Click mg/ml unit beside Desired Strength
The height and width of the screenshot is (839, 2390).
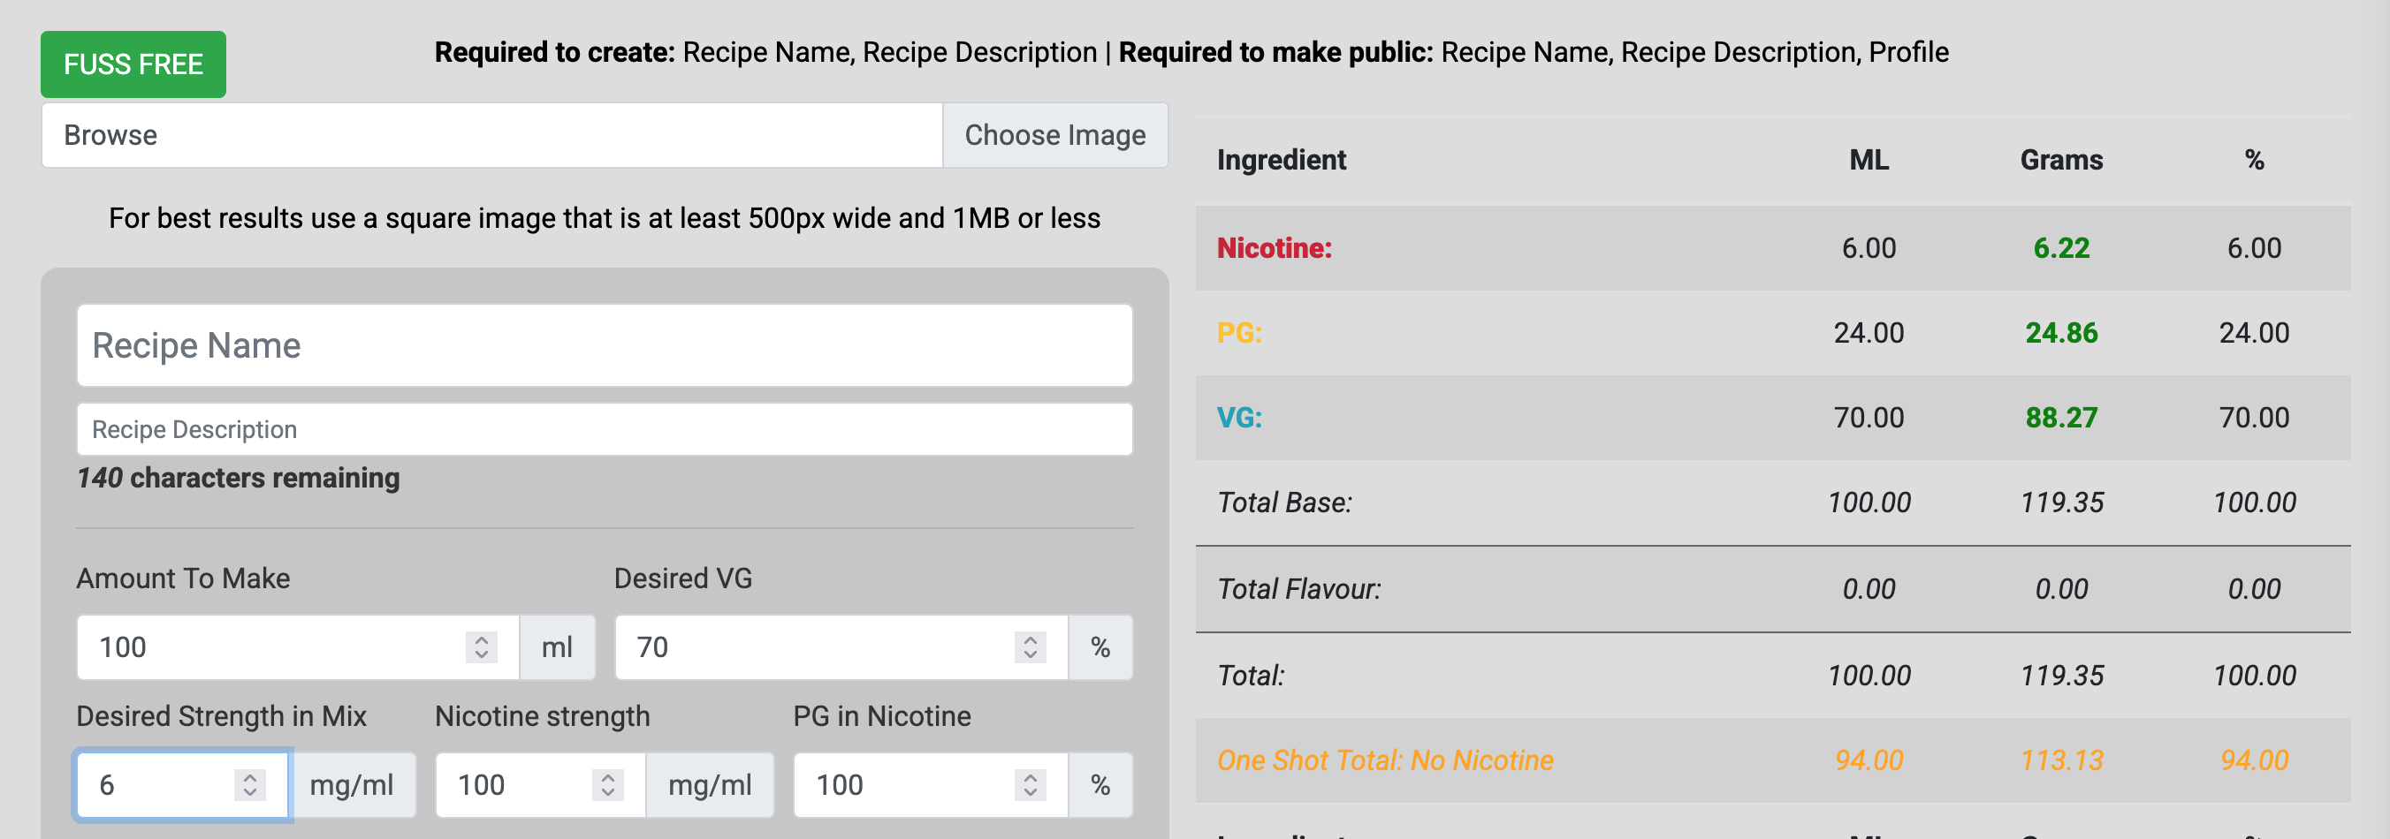352,785
